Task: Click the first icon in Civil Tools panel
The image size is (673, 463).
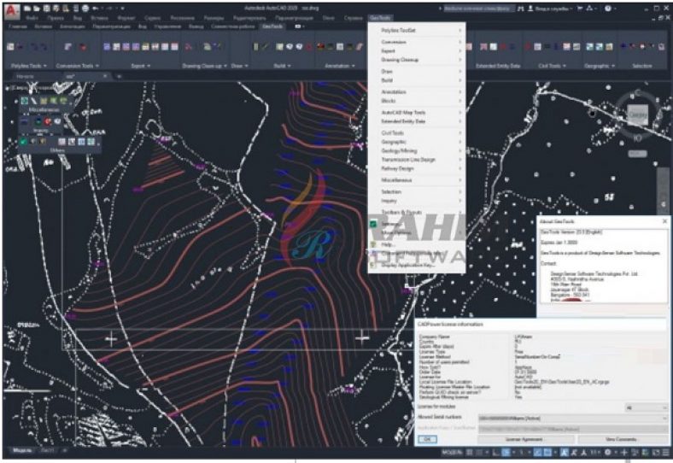Action: (x=527, y=46)
